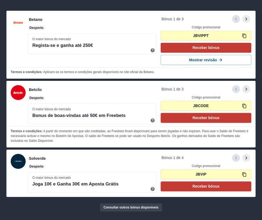Screen dimensions: 262x220
Task: Click Receber bónus for Betano
Action: (206, 48)
